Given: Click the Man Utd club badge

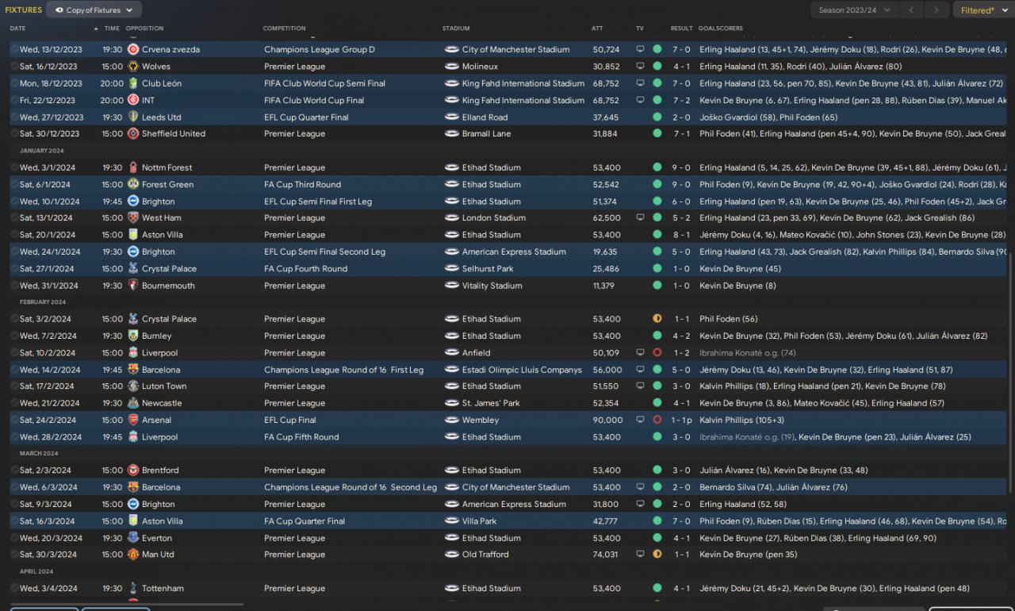Looking at the screenshot, I should tap(133, 555).
